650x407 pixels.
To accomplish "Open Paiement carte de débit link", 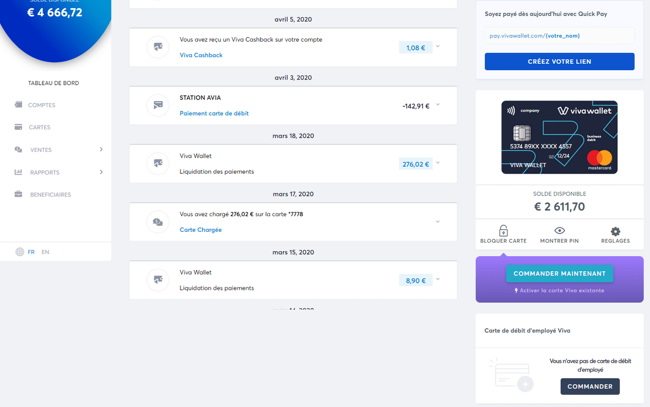I will click(x=214, y=114).
